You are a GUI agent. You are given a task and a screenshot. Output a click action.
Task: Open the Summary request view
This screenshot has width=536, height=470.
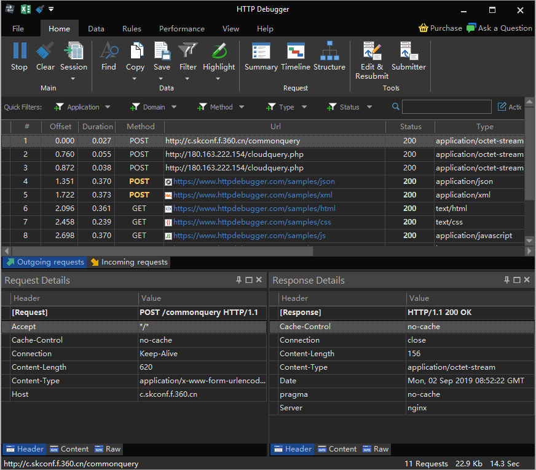point(261,51)
